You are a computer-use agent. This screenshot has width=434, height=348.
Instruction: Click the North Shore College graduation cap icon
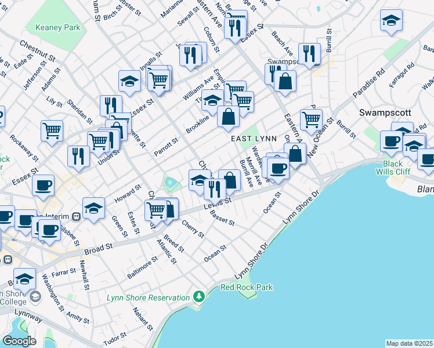pyautogui.click(x=35, y=297)
